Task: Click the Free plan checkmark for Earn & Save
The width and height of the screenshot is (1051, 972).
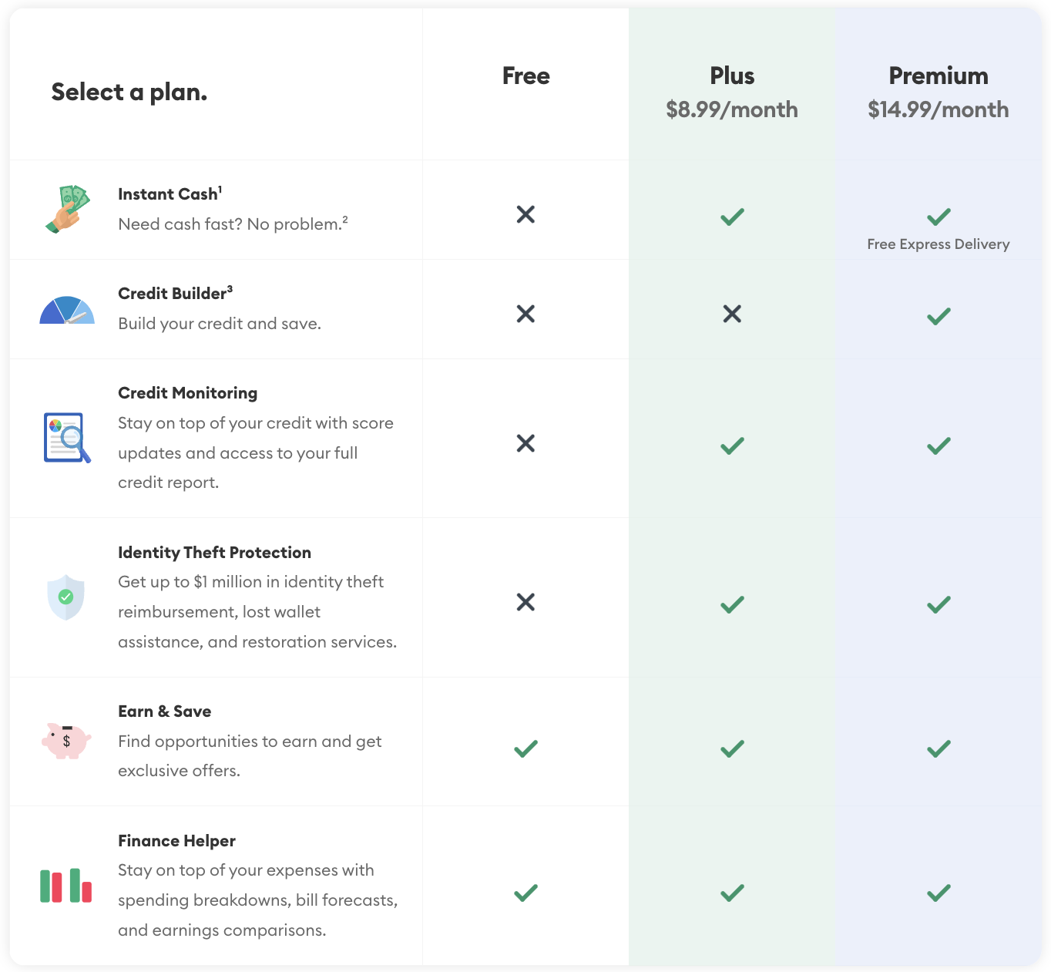Action: [525, 748]
